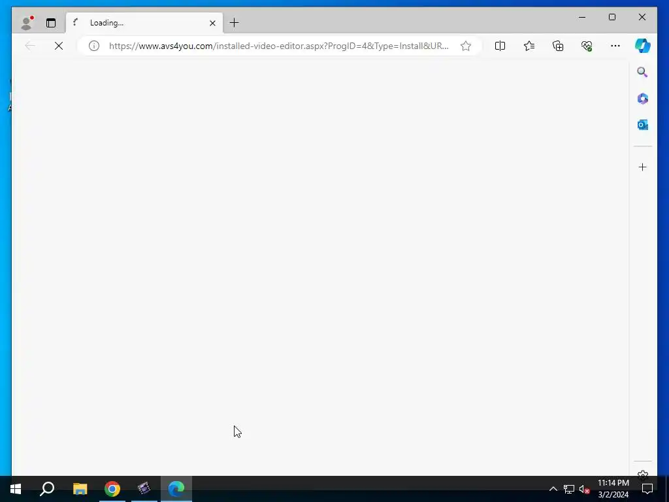Open muted volume tray icon
Image resolution: width=669 pixels, height=502 pixels.
pos(585,489)
